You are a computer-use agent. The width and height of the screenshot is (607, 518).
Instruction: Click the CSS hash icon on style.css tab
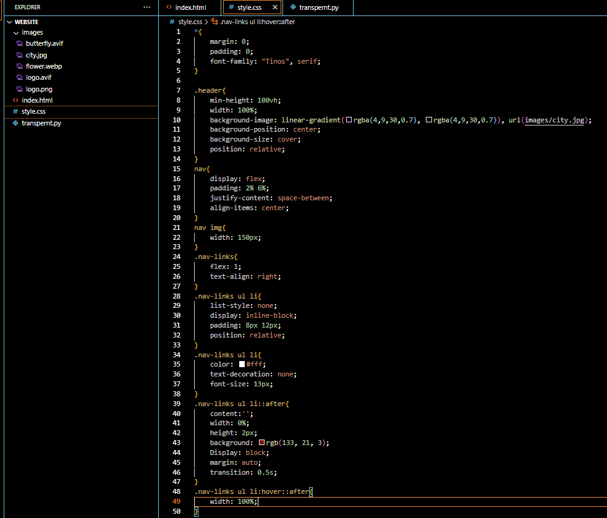click(231, 8)
